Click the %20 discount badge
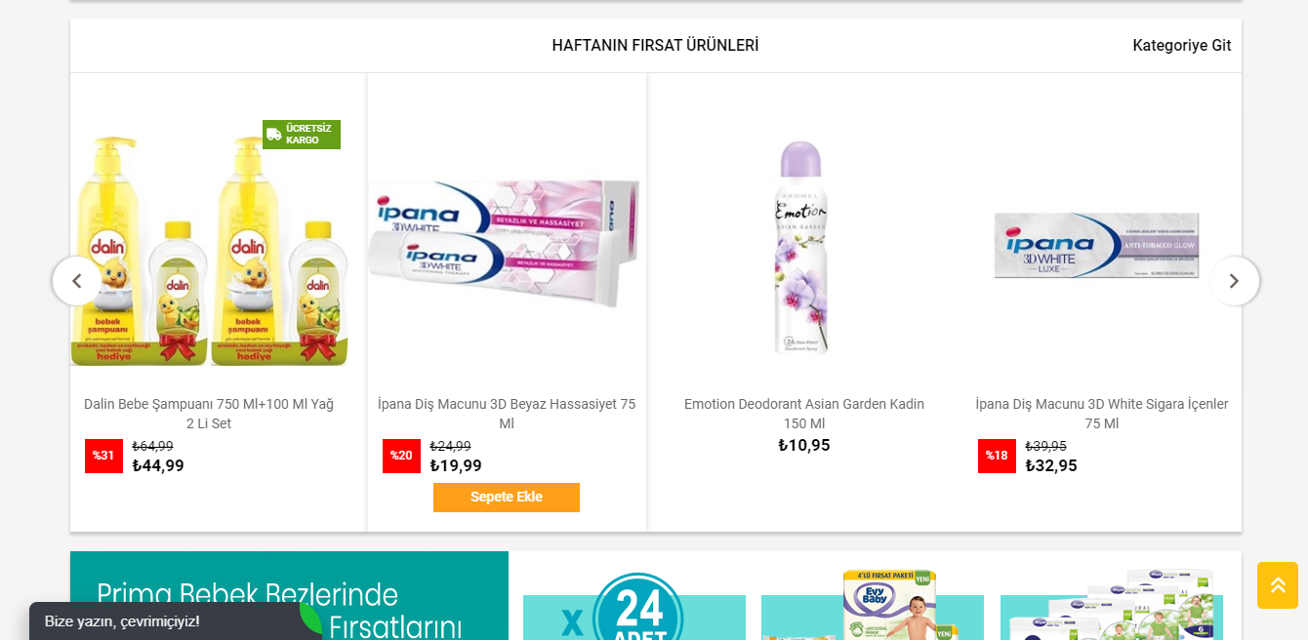Screen dimensions: 1308x640 pyautogui.click(x=401, y=456)
